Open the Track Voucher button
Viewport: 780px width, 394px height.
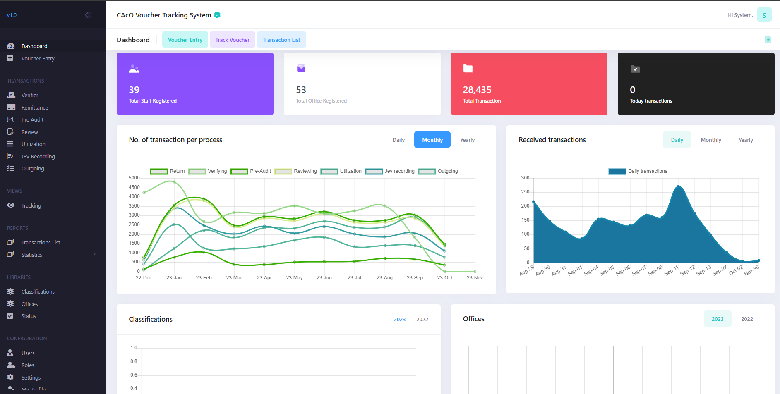[x=232, y=40]
